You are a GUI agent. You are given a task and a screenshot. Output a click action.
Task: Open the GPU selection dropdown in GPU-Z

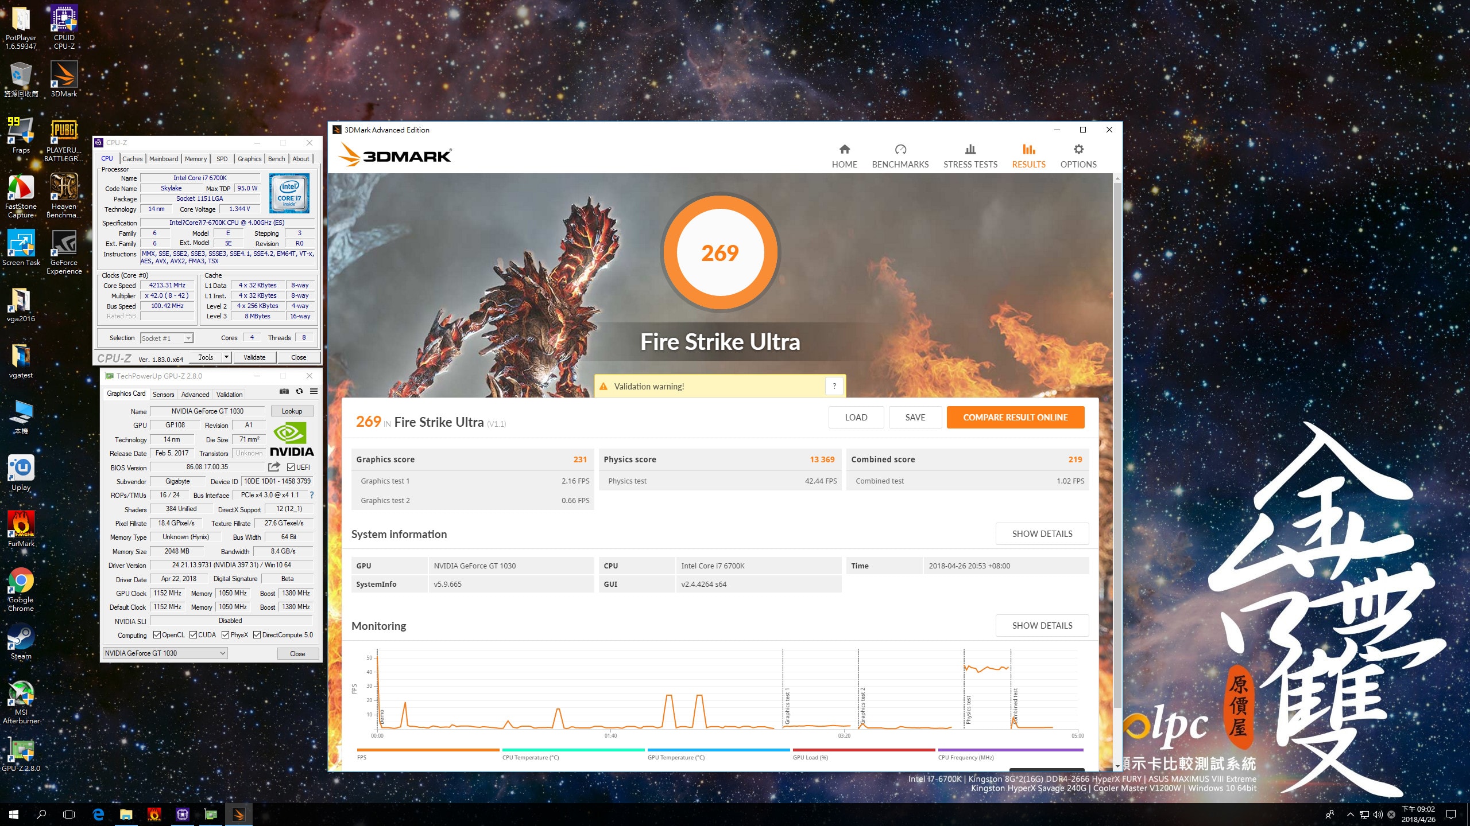[x=165, y=653]
